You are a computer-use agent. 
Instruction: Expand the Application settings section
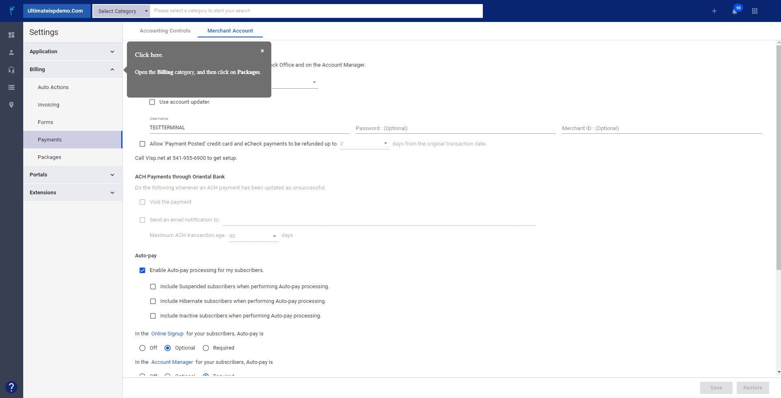pos(73,52)
